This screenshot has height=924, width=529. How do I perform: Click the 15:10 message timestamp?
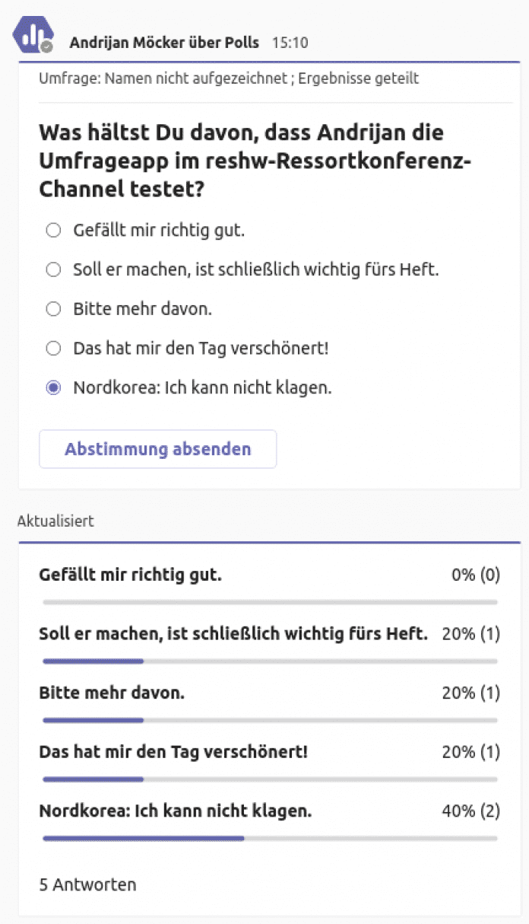290,43
